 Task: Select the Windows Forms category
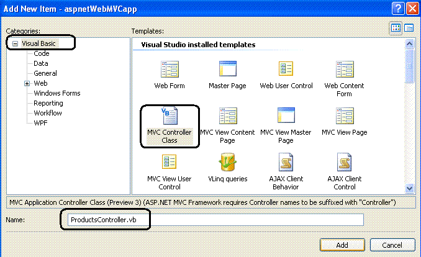(x=57, y=93)
